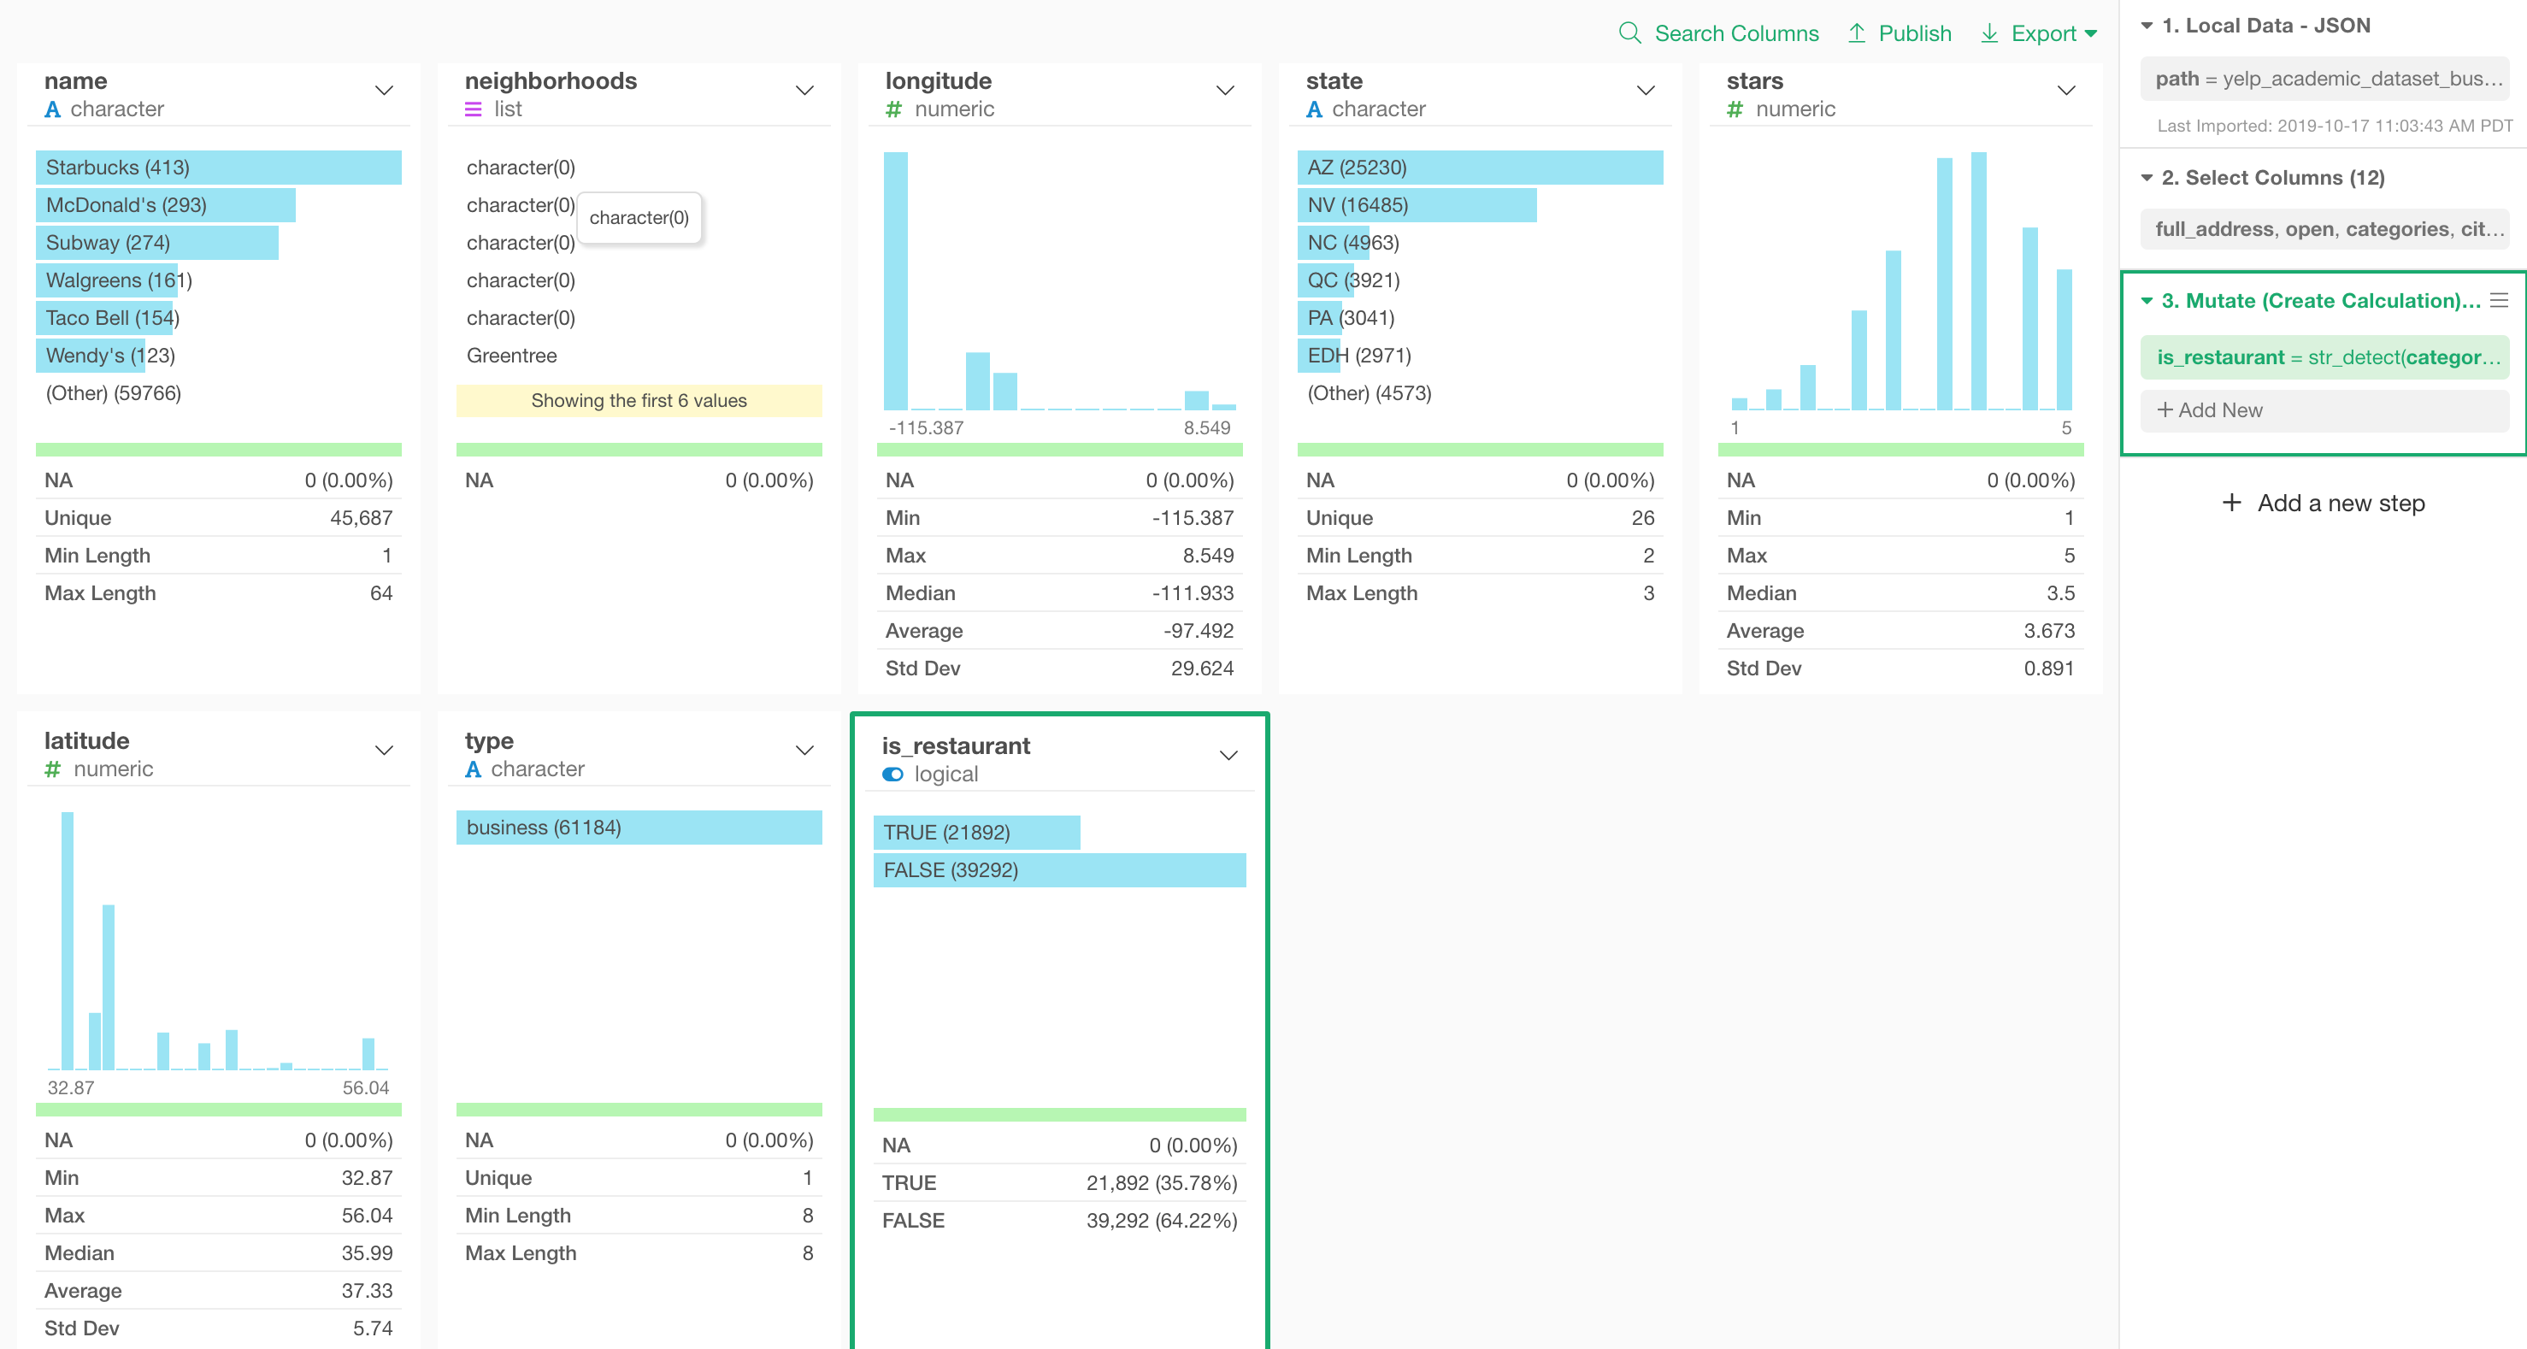The image size is (2527, 1349).
Task: Click the neighborhoods list type icon
Action: point(473,110)
